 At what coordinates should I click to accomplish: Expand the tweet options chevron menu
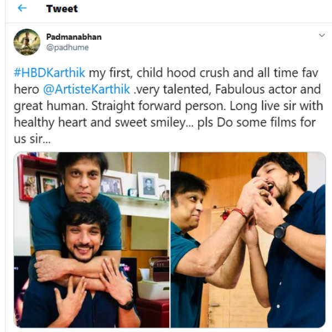tap(322, 35)
